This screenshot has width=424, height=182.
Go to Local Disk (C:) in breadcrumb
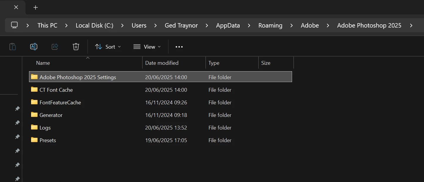(x=94, y=25)
